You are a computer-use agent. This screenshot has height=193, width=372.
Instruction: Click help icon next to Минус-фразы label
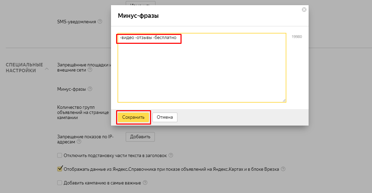click(90, 89)
